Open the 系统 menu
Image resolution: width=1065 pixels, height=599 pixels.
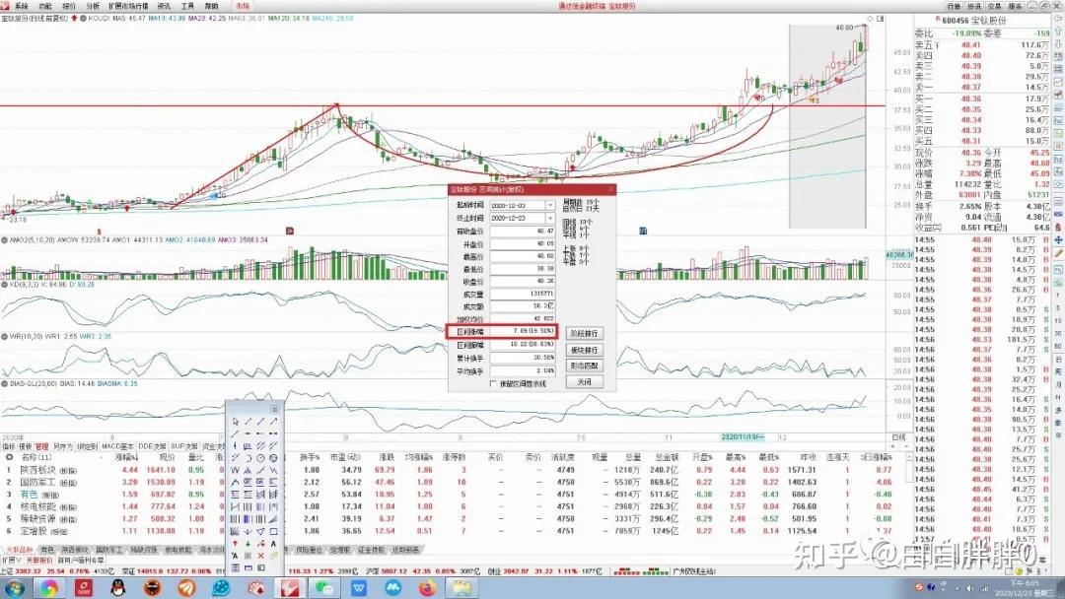(21, 6)
